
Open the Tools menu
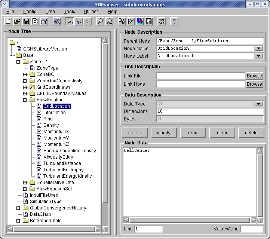coord(70,12)
